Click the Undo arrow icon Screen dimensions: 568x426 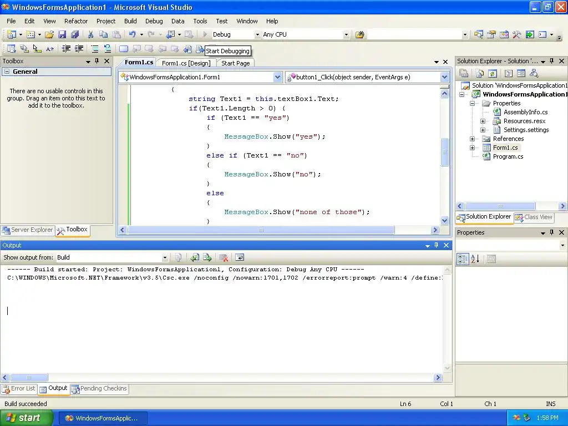click(133, 34)
